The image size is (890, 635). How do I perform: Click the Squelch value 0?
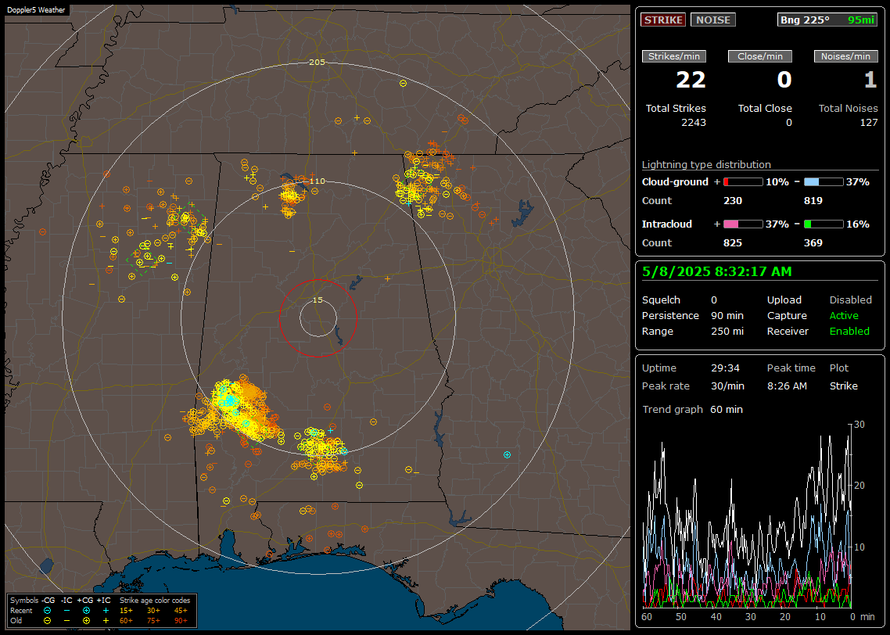(714, 300)
